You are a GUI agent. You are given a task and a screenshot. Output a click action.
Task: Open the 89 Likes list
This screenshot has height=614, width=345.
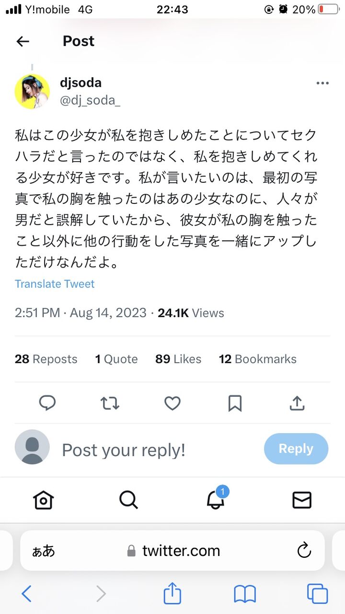[x=178, y=359]
